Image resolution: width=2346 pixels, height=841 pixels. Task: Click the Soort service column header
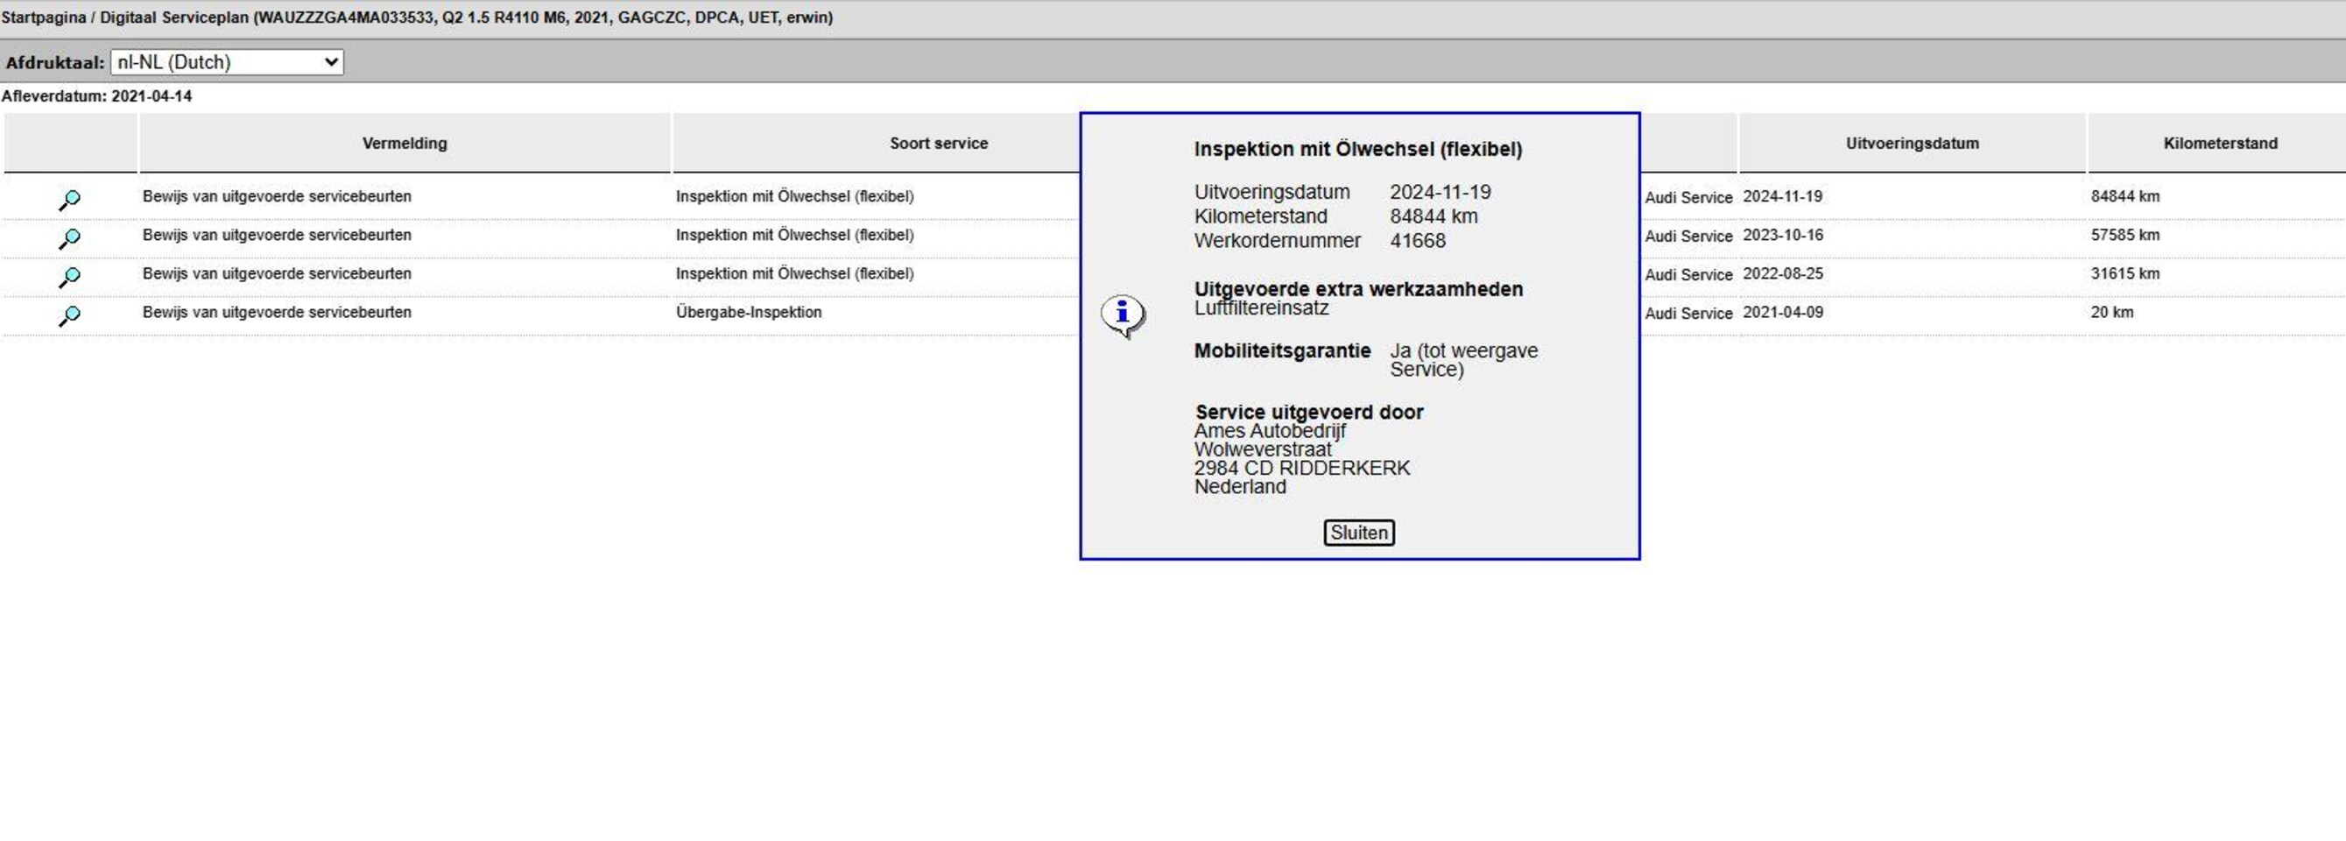938,143
